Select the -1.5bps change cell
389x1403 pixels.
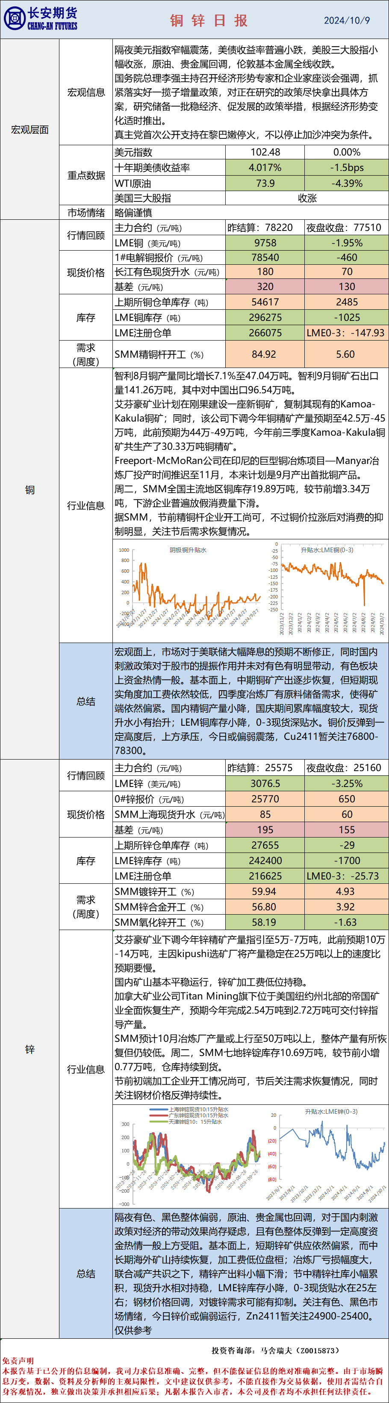click(x=347, y=168)
